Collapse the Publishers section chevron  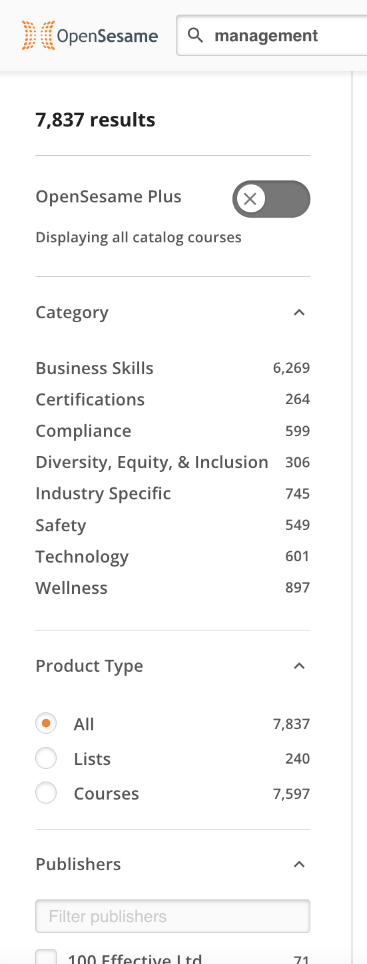pyautogui.click(x=299, y=864)
